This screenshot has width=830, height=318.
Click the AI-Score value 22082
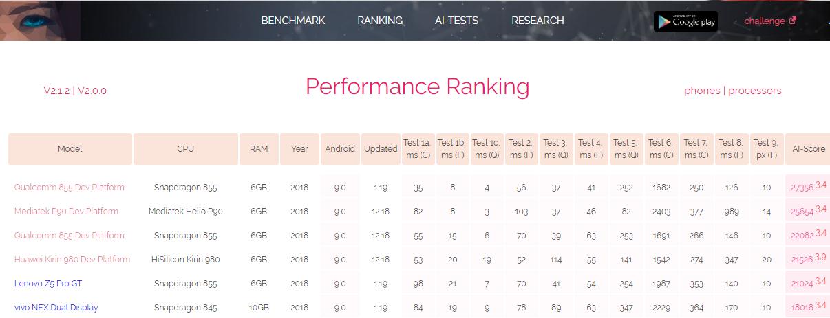(x=802, y=236)
